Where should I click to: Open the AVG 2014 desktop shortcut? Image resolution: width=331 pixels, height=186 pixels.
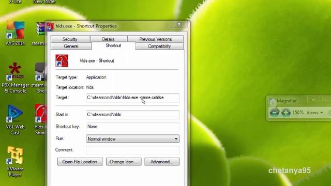[15, 33]
